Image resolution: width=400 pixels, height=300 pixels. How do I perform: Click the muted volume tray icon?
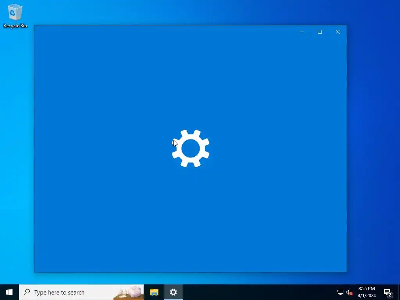(x=349, y=292)
